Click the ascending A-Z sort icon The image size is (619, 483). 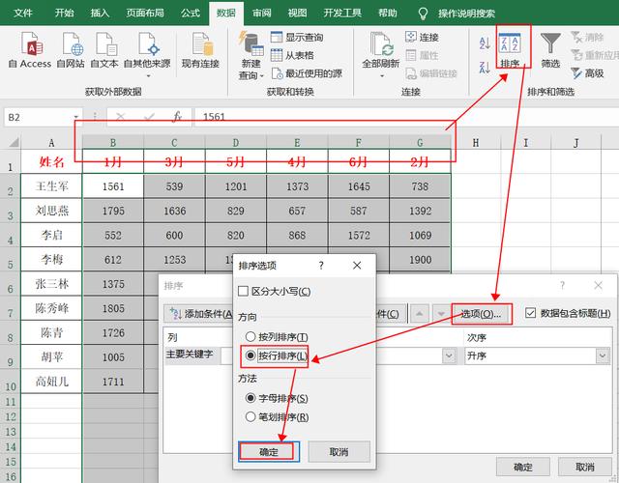pos(485,43)
